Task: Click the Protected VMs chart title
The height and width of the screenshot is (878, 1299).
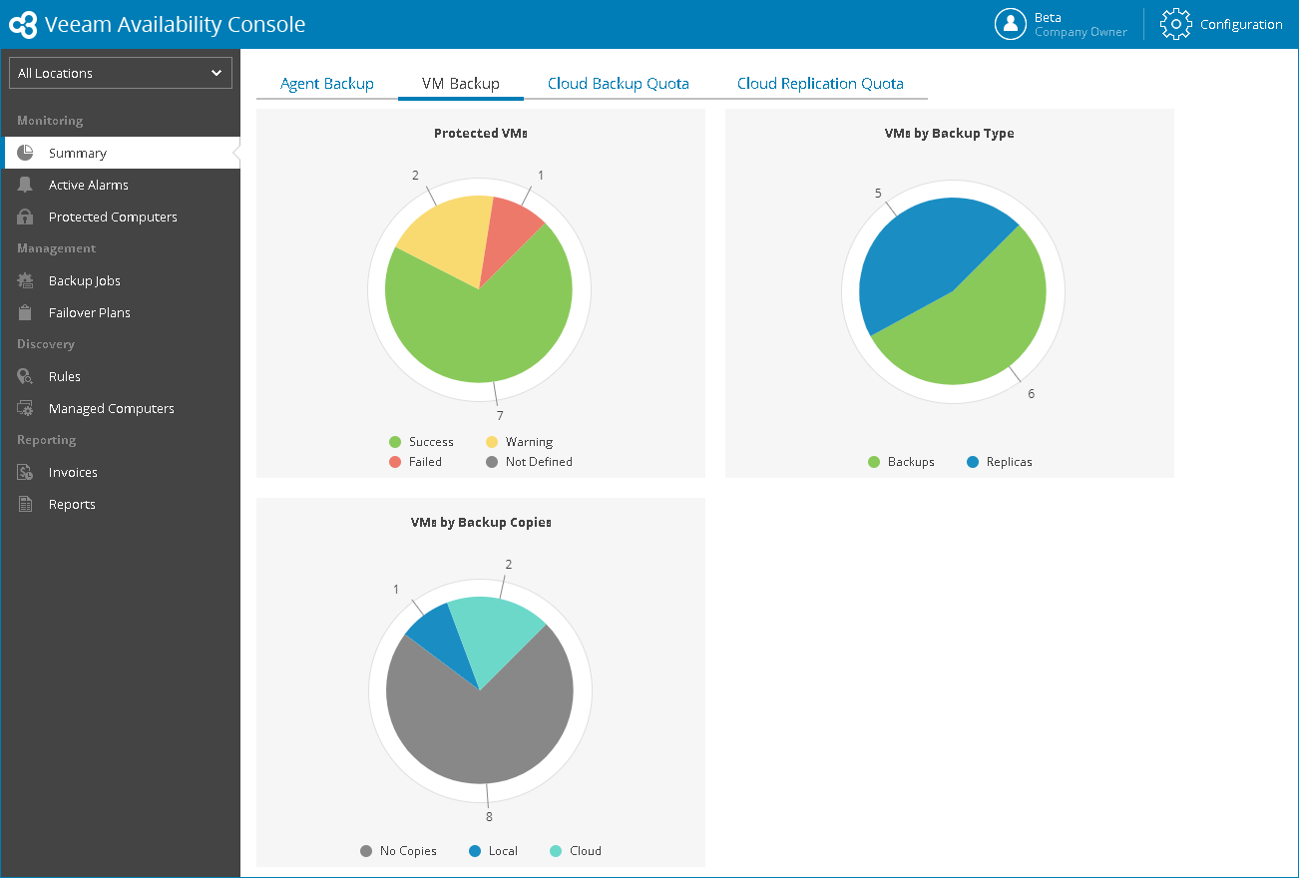Action: tap(481, 133)
